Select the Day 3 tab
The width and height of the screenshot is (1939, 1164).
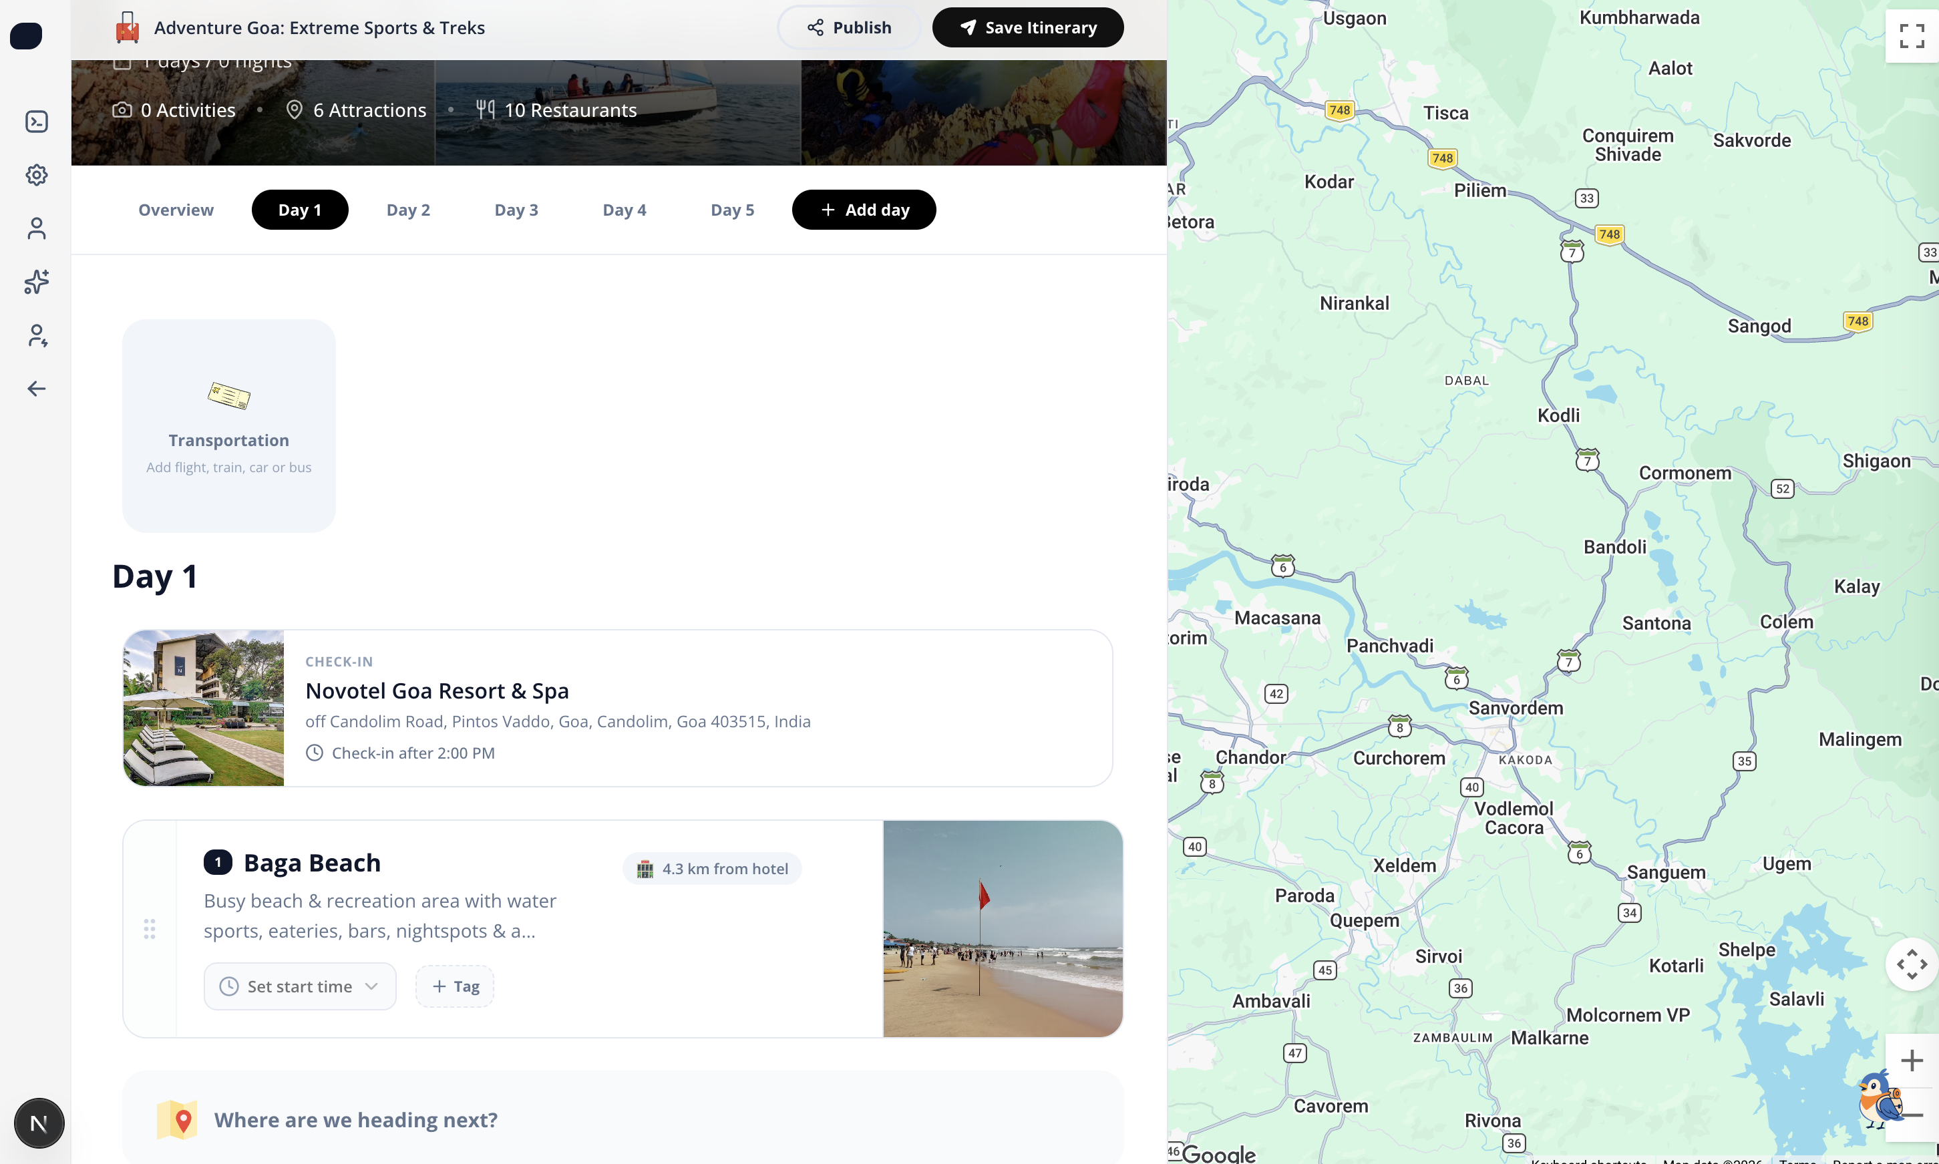[x=516, y=210]
